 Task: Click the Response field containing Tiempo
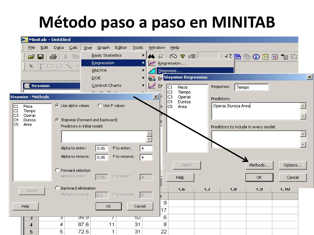tap(251, 87)
